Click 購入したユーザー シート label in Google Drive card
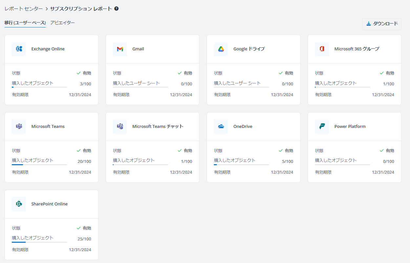Viewport: 410px width, 263px height. [237, 83]
